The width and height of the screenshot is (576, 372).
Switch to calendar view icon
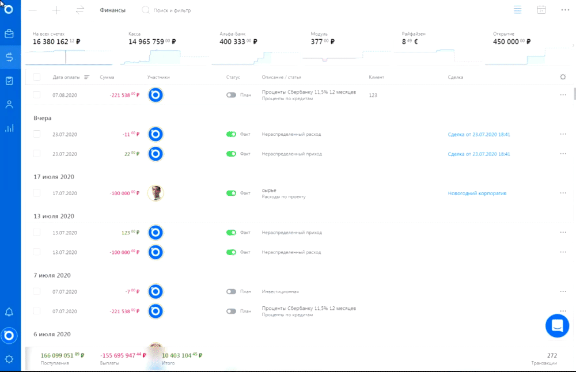[541, 10]
